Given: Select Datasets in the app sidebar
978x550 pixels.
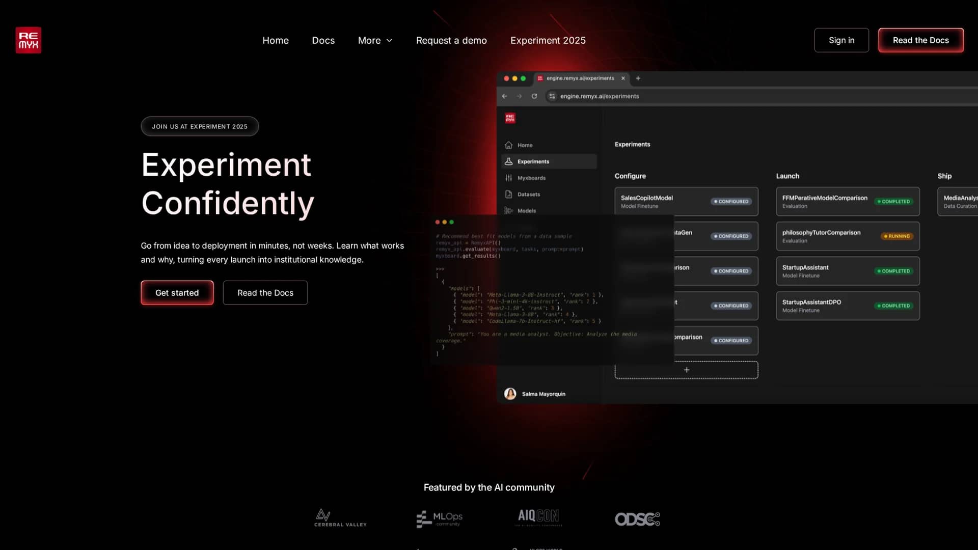Looking at the screenshot, I should pos(549,194).
